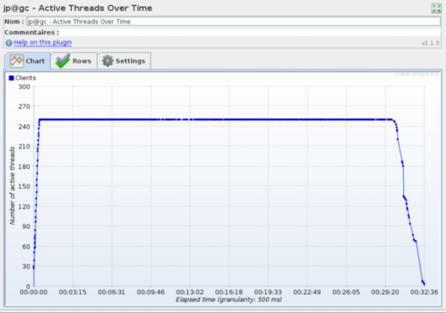This screenshot has width=446, height=313.
Task: Click the 240 value on the vertical axis
Action: [24, 126]
